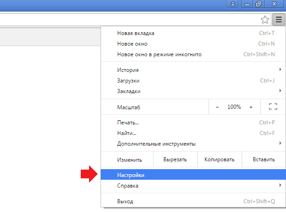Viewport: 286px width, 212px height.
Task: Bookmark this page with the star icon
Action: pyautogui.click(x=265, y=20)
